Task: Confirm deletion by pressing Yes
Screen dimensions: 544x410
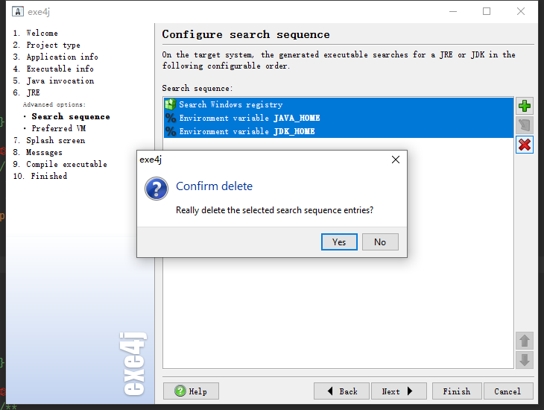Action: (x=339, y=242)
